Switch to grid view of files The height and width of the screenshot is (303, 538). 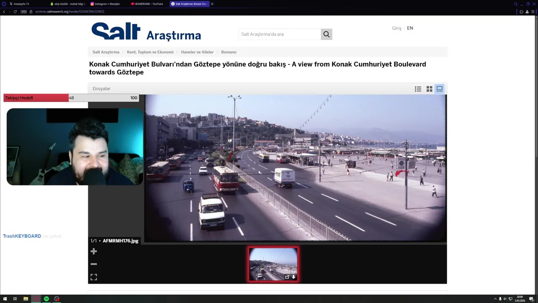click(429, 89)
